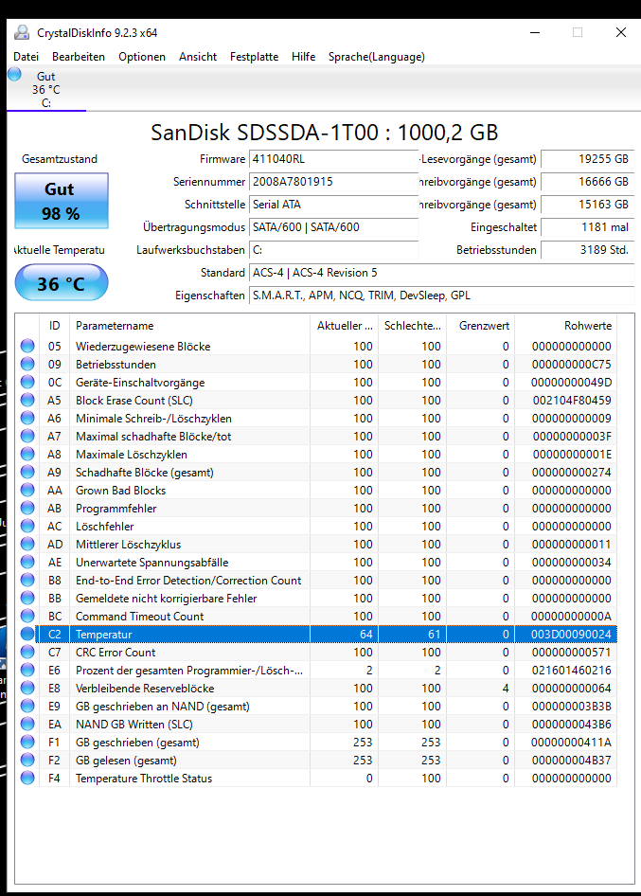Click the Standard field ACS-4 Revision 5
The image size is (641, 896).
tap(441, 273)
